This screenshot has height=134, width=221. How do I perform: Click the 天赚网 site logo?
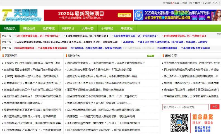[x=21, y=15]
